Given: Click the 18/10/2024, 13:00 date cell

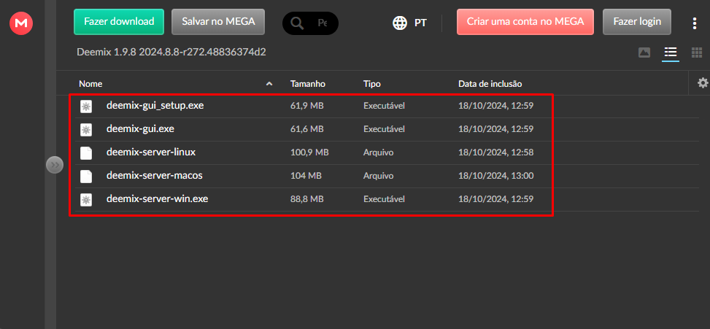Looking at the screenshot, I should coord(495,176).
